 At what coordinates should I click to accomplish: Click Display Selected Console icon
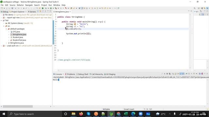point(189,74)
